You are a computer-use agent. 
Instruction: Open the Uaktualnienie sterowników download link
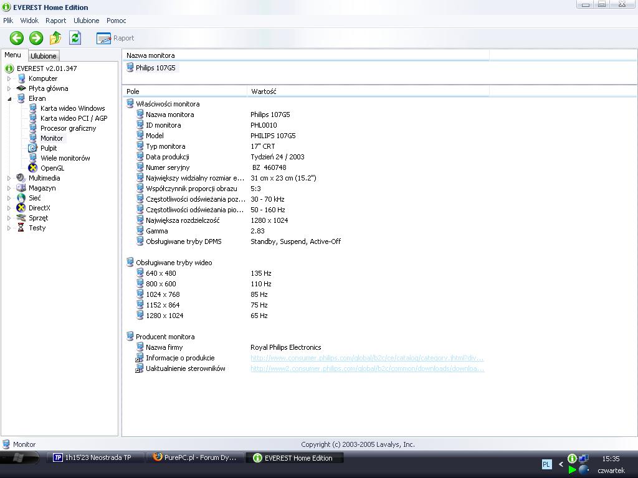point(367,368)
